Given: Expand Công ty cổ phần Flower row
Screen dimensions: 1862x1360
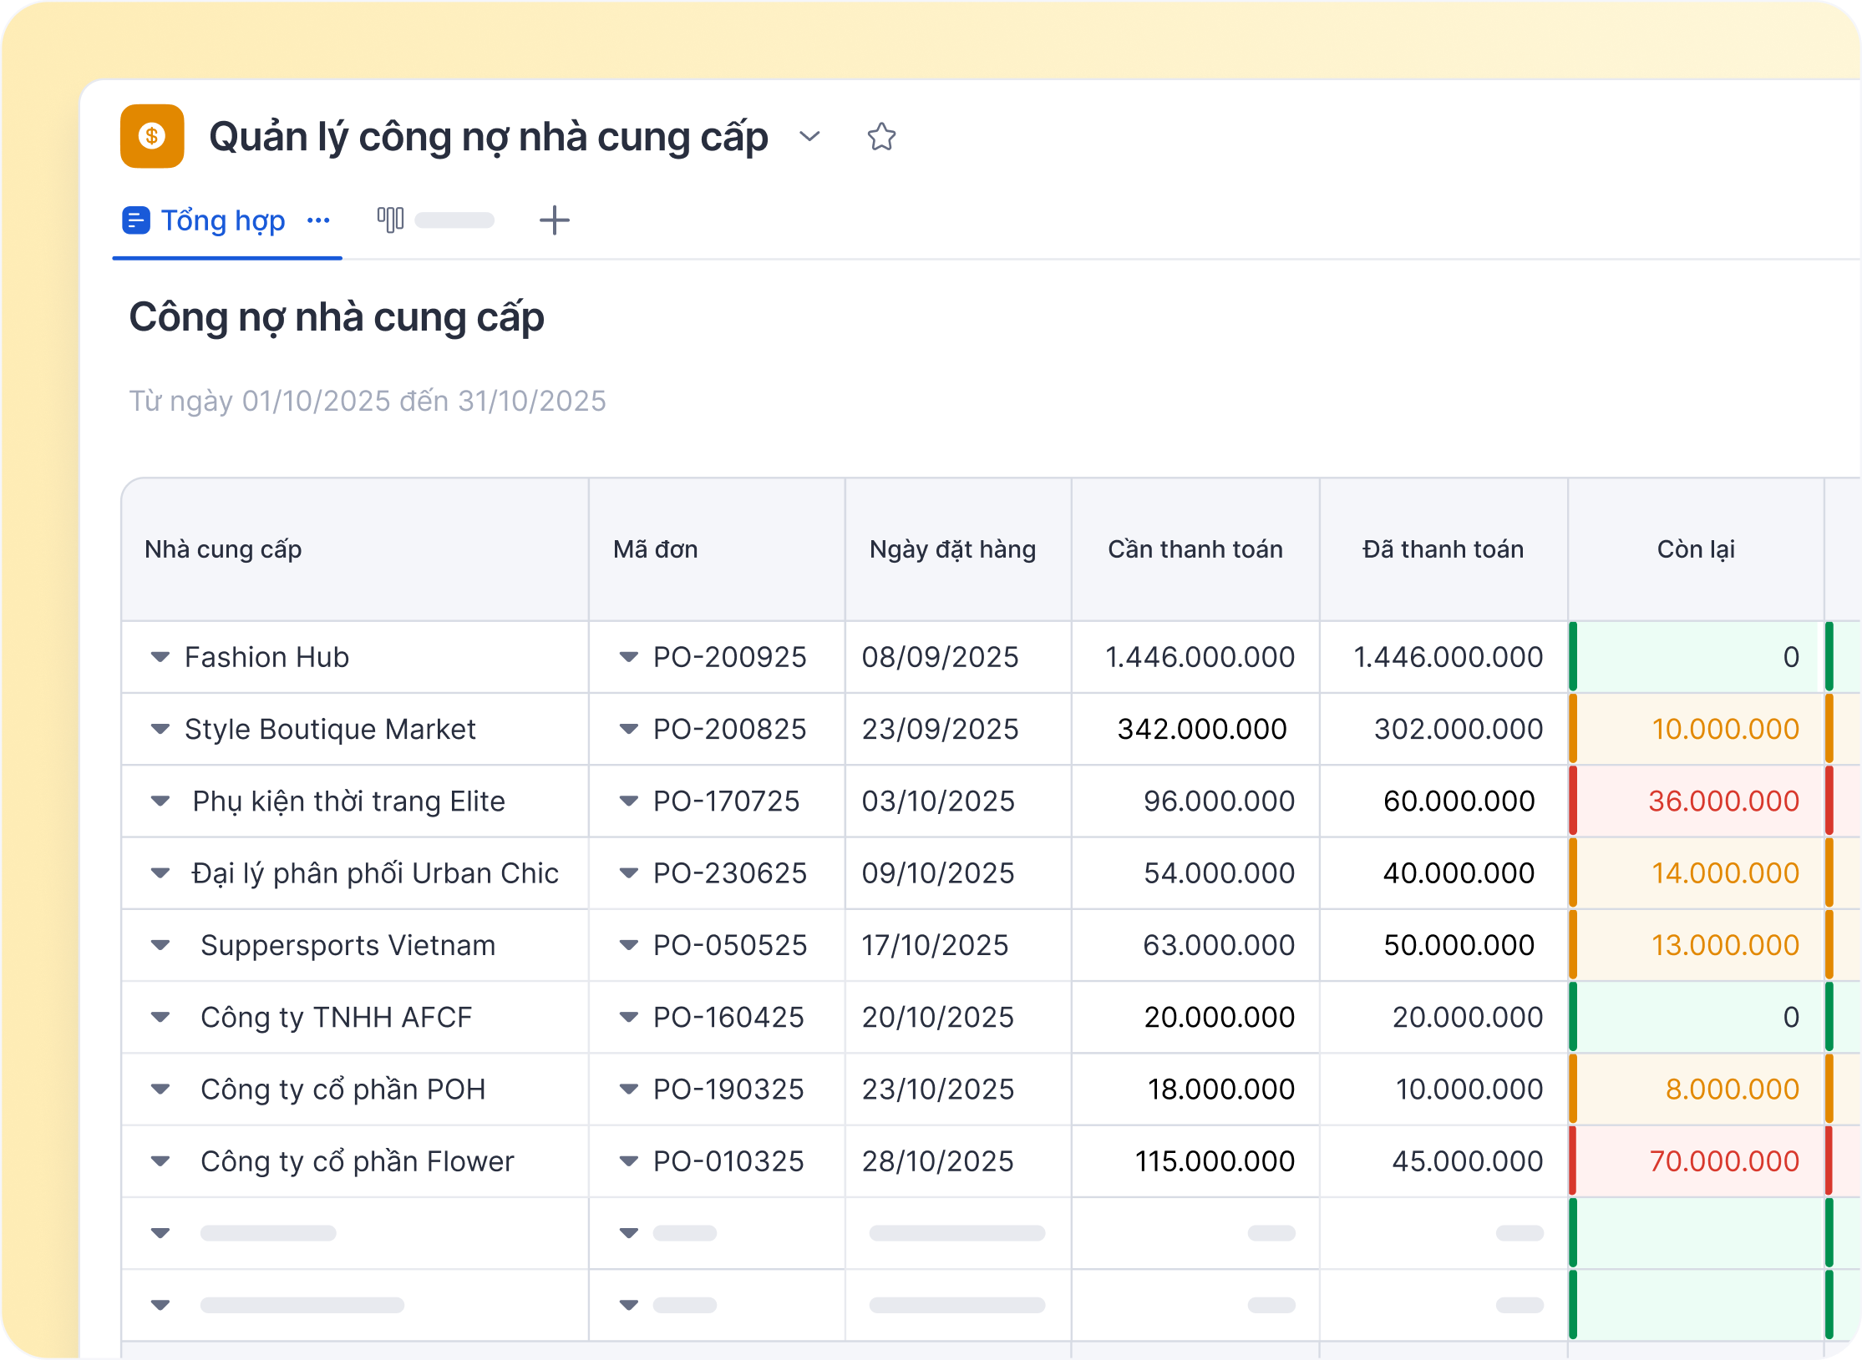Looking at the screenshot, I should [160, 1161].
